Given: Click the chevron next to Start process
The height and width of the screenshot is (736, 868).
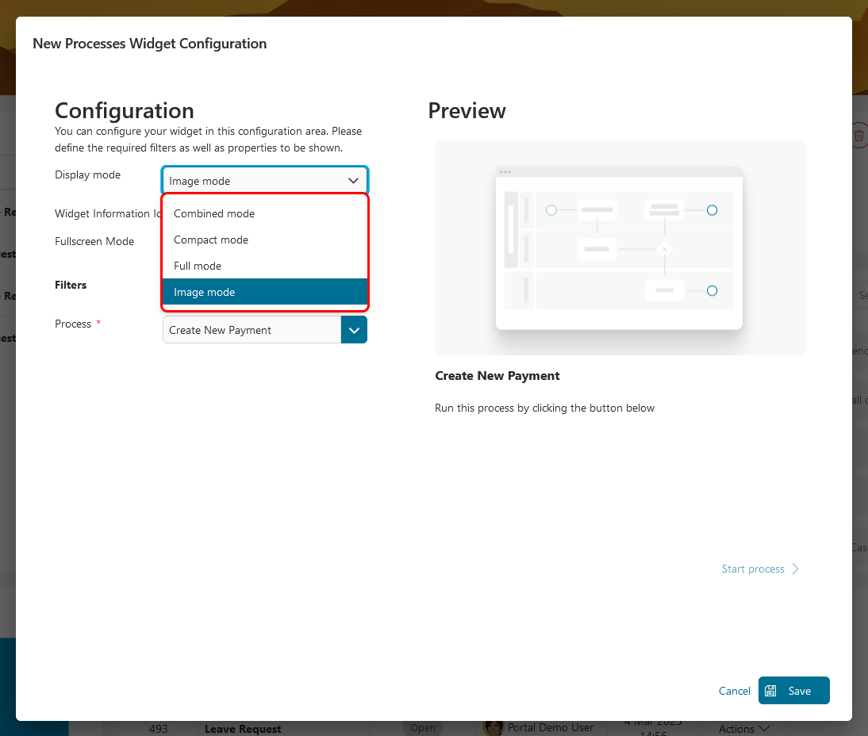Looking at the screenshot, I should pyautogui.click(x=796, y=569).
